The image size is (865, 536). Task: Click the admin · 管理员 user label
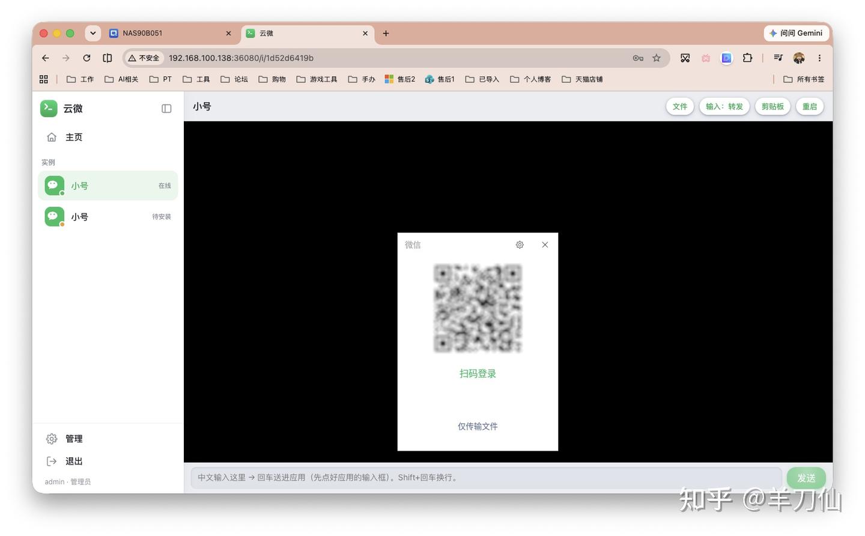68,482
